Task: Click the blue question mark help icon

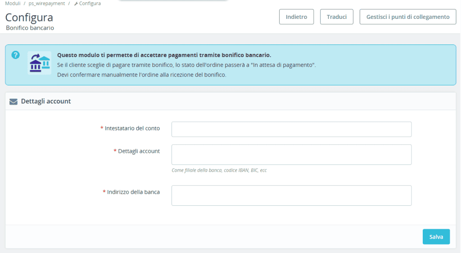Action: (16, 55)
